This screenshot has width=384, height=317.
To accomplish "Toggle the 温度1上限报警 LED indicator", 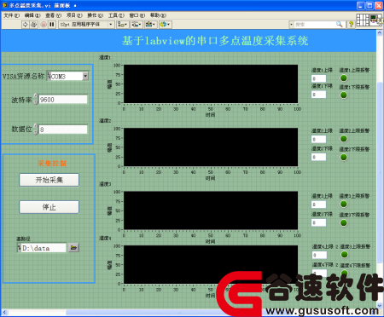I will (344, 78).
